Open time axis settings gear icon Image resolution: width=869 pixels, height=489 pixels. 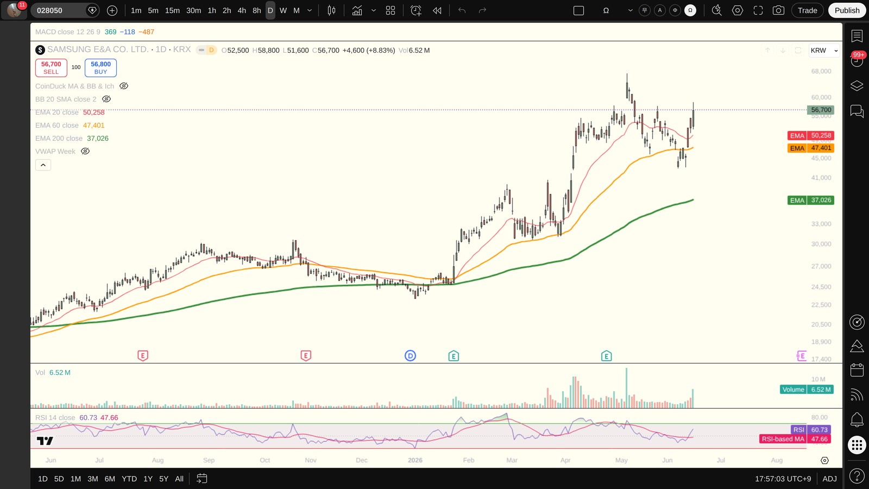[x=824, y=460]
